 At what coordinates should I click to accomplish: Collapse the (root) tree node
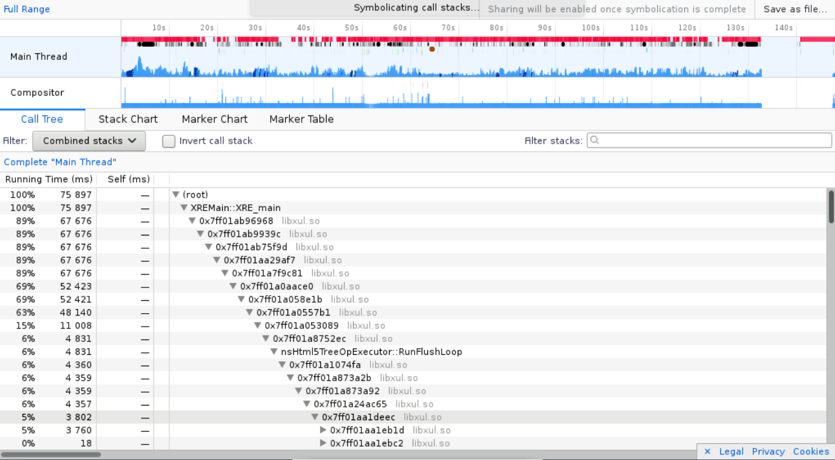tap(176, 195)
